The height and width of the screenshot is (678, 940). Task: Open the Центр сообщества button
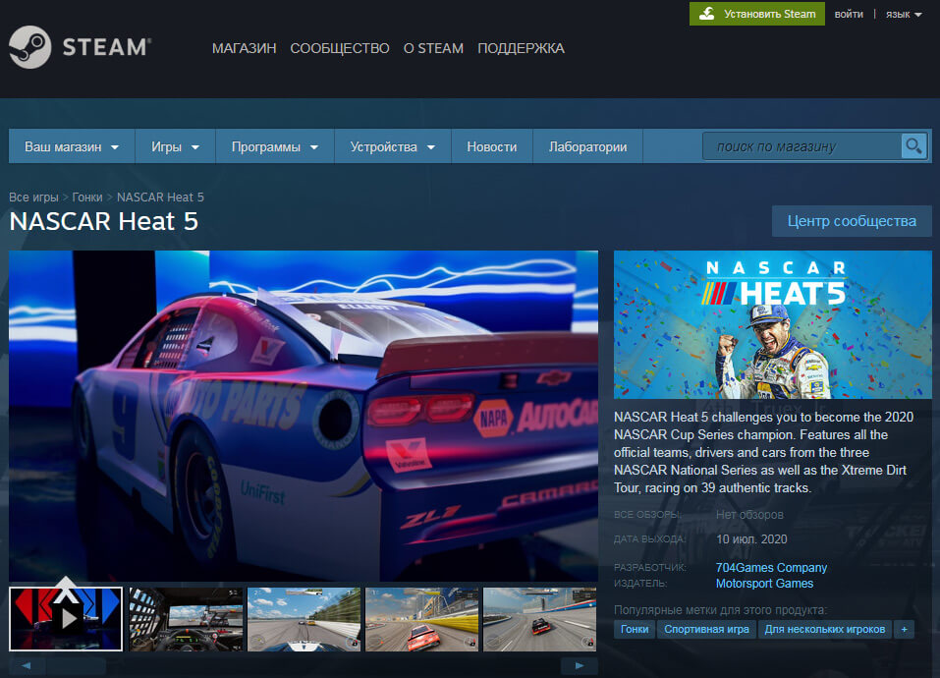click(x=852, y=221)
